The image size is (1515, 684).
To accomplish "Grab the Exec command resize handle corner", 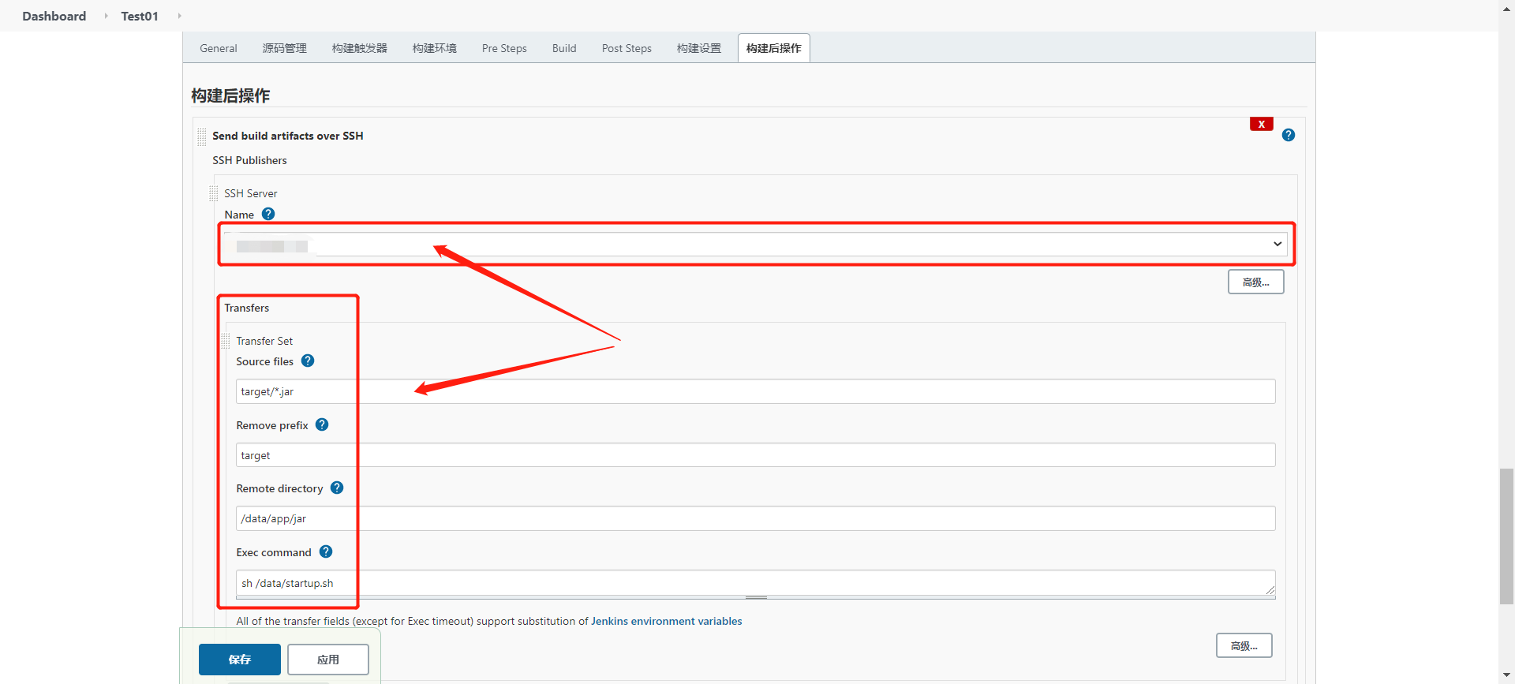I will pyautogui.click(x=1270, y=591).
